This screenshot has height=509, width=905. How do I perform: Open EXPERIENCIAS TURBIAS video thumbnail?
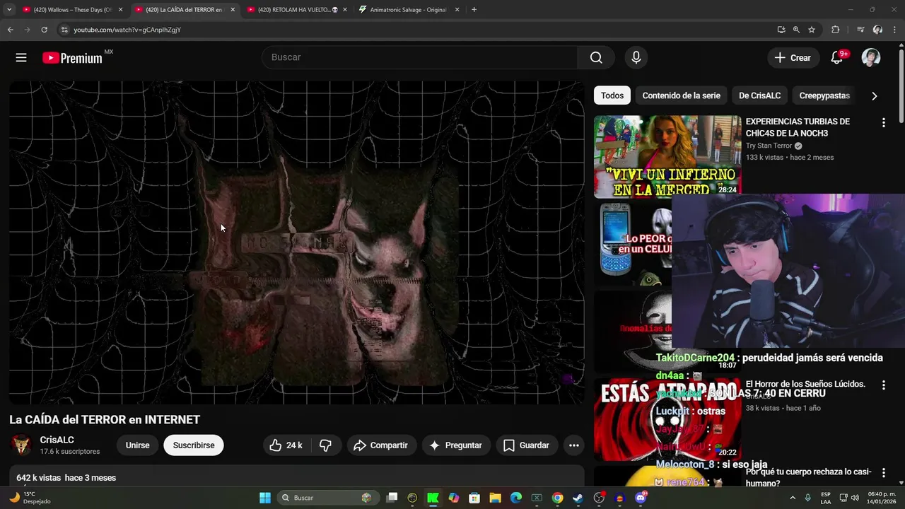(x=667, y=157)
